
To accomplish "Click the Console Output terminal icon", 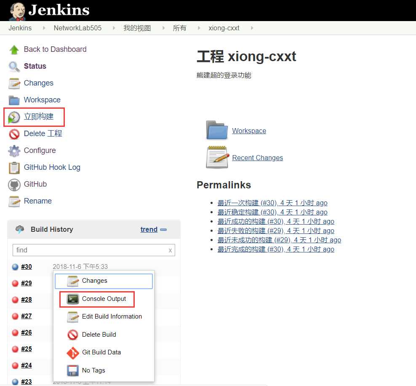I will point(73,299).
